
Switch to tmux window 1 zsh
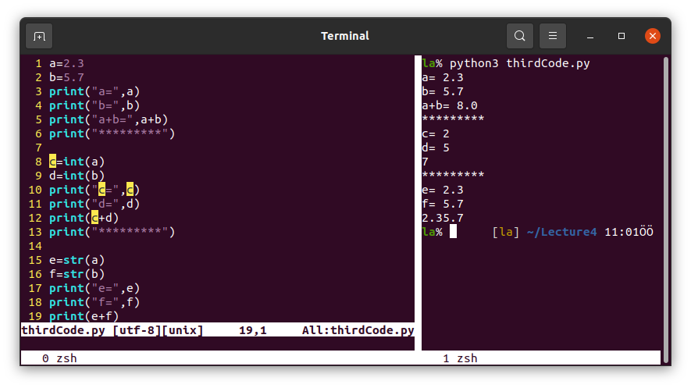coord(460,358)
